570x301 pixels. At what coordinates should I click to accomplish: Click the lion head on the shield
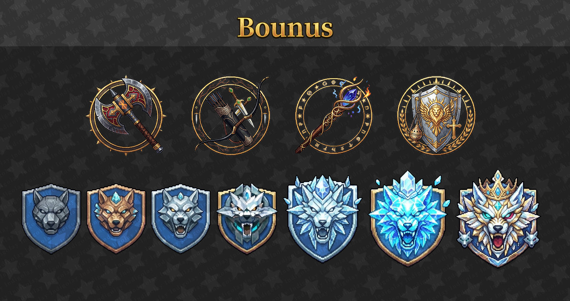coord(436,110)
